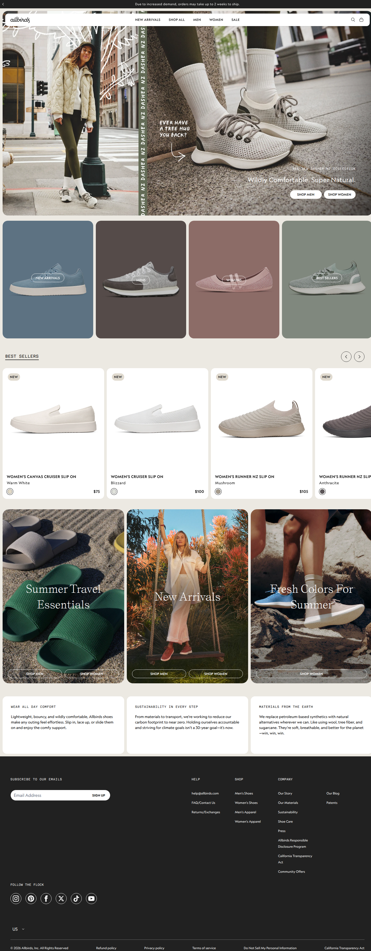Open Women nav menu item

(x=216, y=20)
